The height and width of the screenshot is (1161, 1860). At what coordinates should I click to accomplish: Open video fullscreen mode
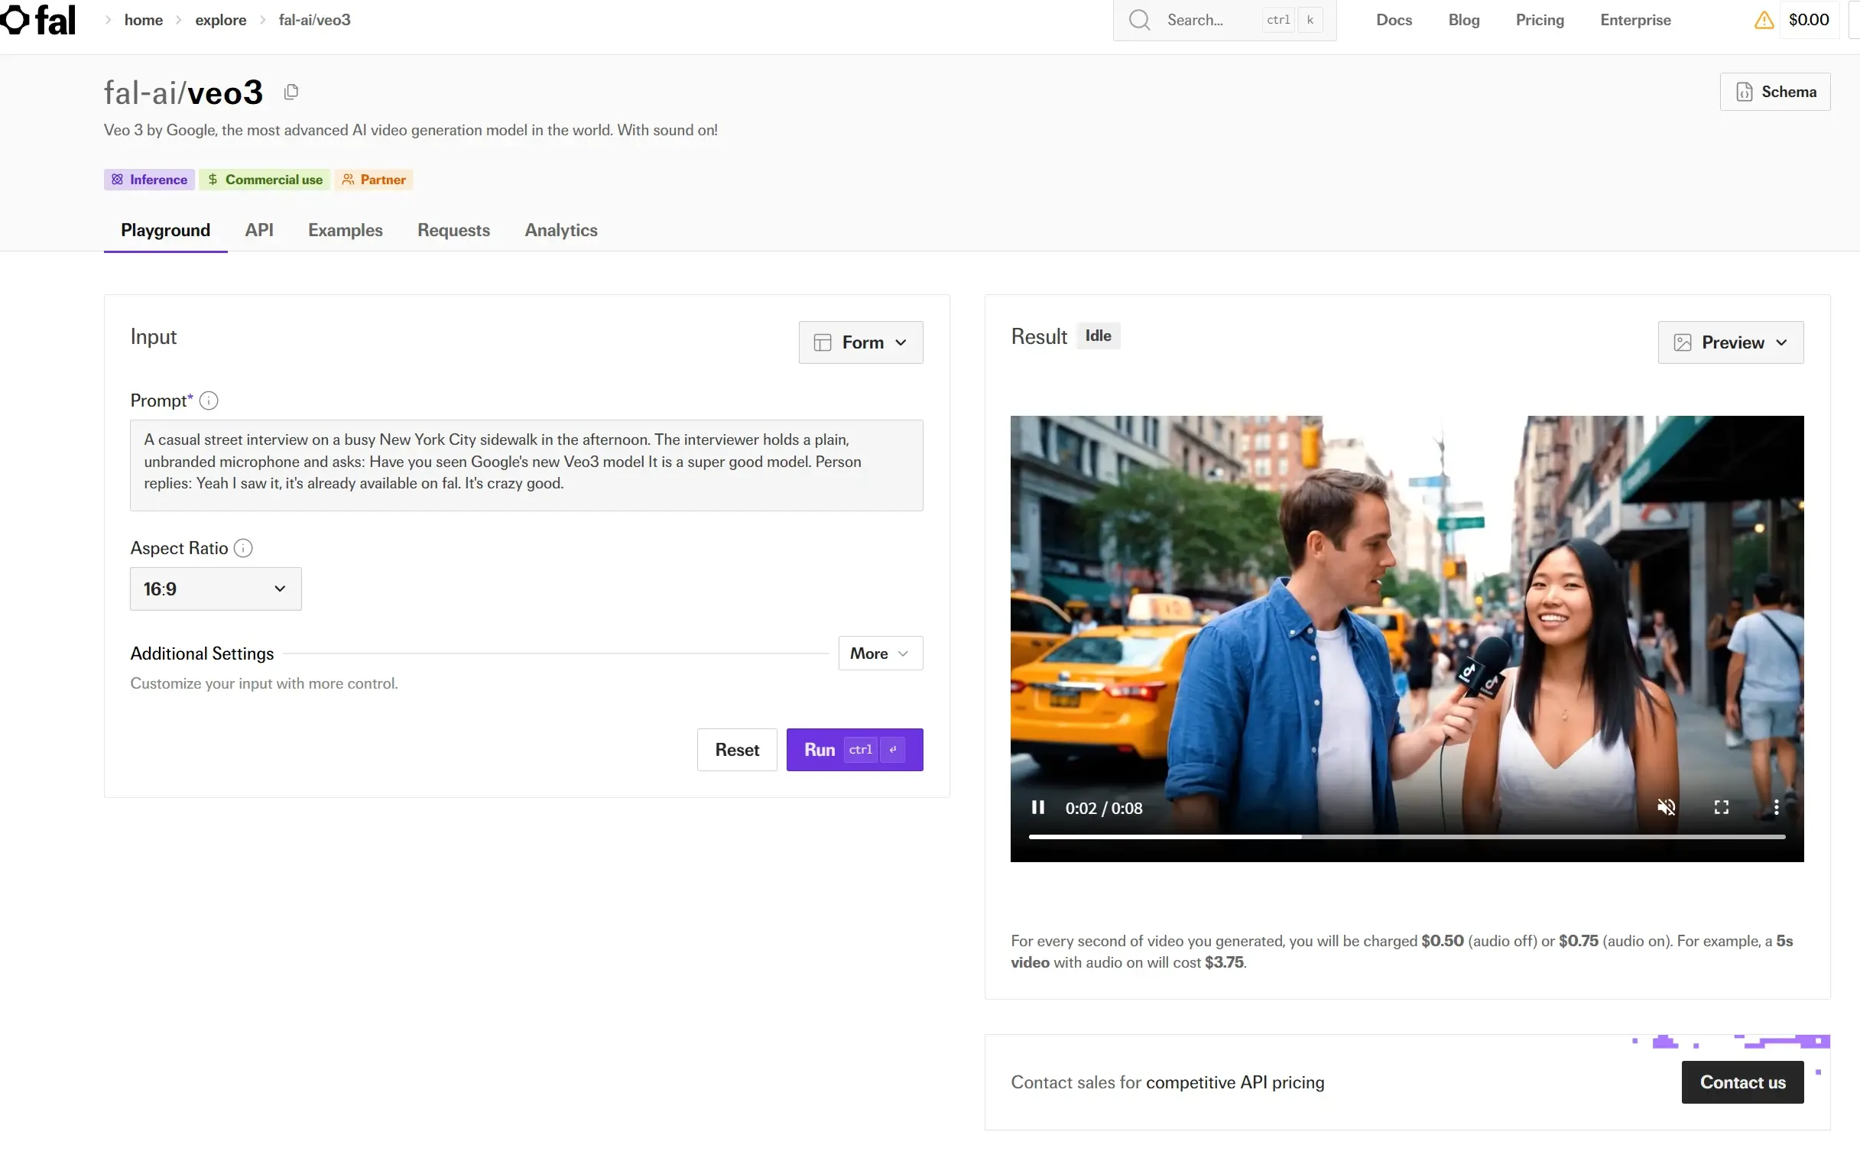pyautogui.click(x=1721, y=807)
